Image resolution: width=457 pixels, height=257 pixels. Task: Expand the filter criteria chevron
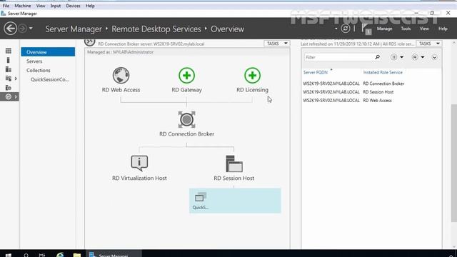pyautogui.click(x=434, y=57)
